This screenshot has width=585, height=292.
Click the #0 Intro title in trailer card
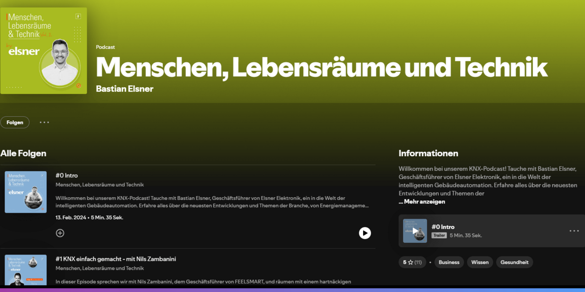(443, 227)
